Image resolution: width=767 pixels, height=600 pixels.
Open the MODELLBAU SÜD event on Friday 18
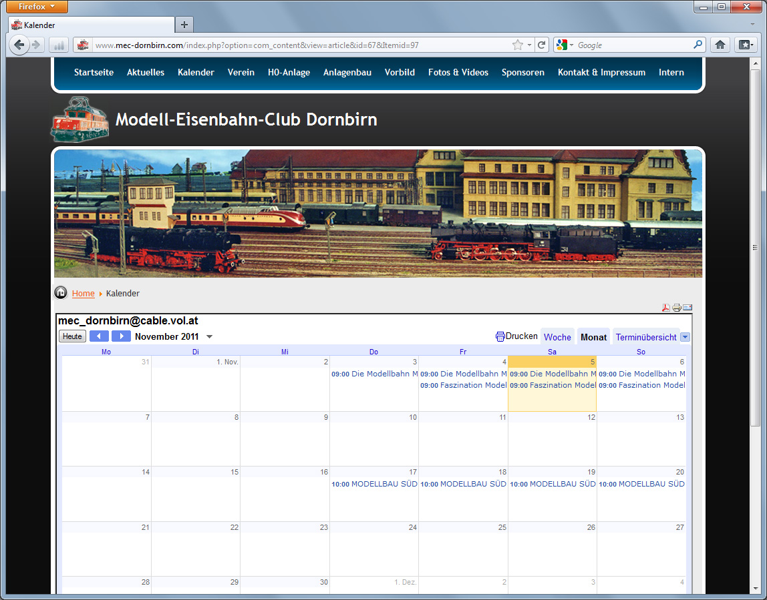pyautogui.click(x=464, y=484)
